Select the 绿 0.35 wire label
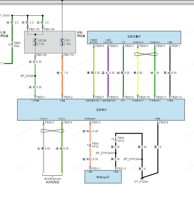This screenshot has height=197, width=194. pyautogui.click(x=155, y=73)
